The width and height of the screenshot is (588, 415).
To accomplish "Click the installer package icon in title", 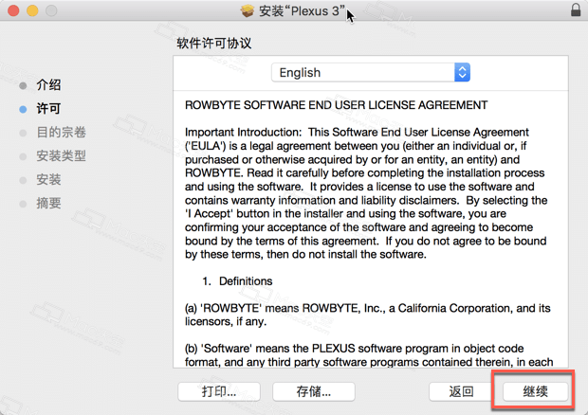I will coord(248,10).
